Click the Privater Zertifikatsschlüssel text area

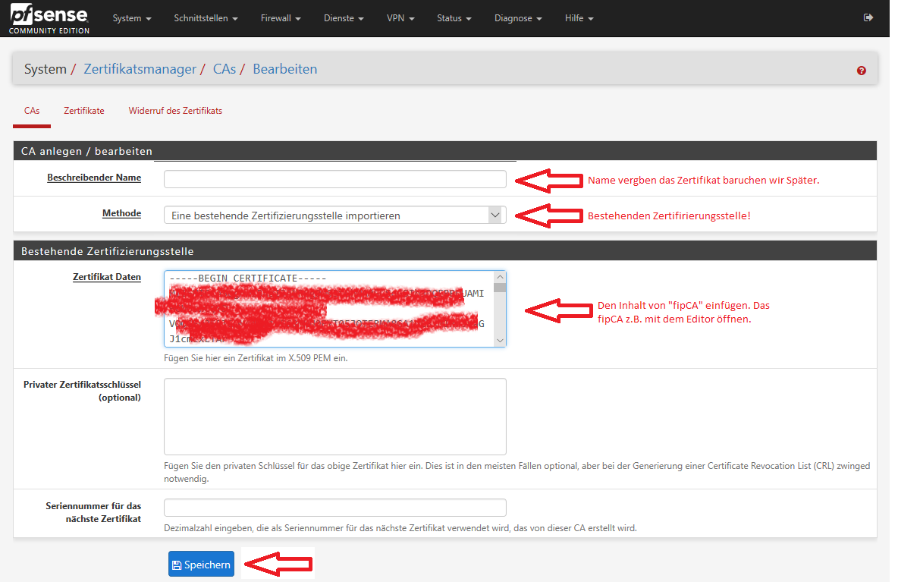334,416
